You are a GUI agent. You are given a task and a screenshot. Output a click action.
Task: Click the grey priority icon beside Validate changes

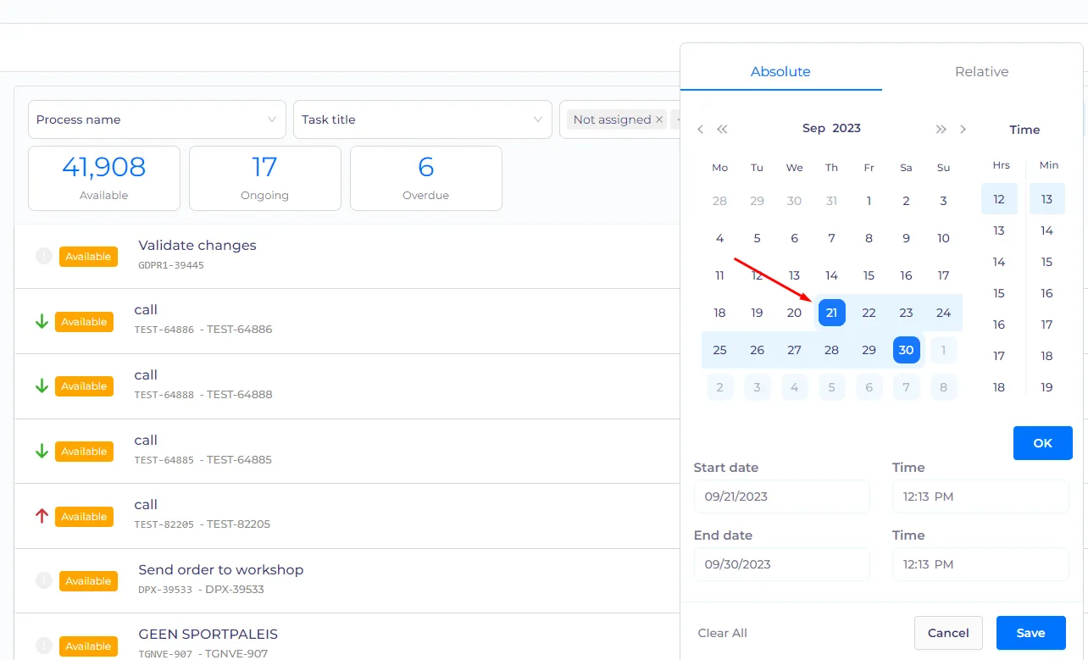[44, 256]
